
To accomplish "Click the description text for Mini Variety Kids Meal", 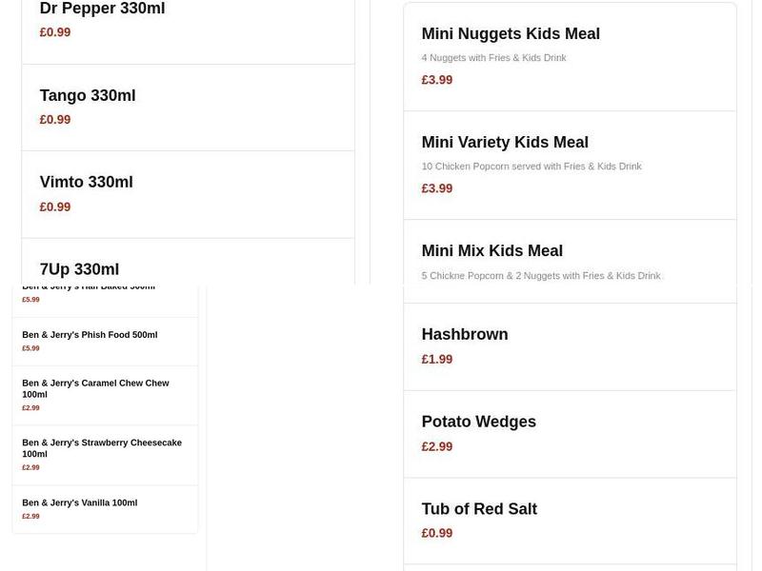I will [x=531, y=166].
